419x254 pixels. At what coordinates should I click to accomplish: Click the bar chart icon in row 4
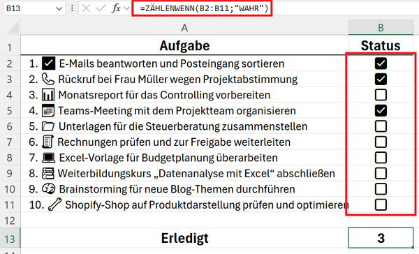pos(48,95)
